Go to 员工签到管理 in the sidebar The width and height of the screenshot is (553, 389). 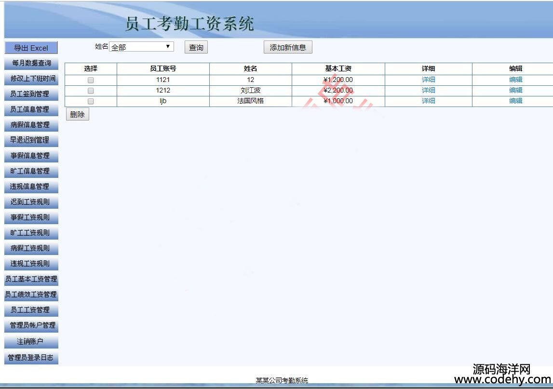pos(31,94)
